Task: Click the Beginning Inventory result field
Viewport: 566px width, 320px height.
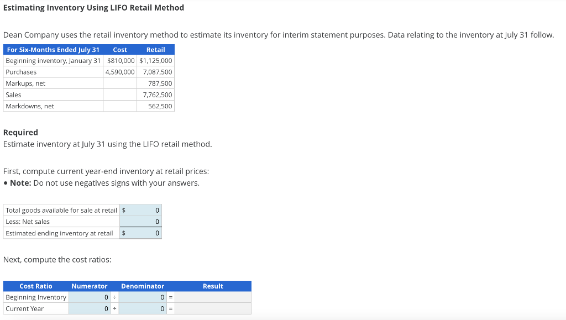Action: [213, 297]
